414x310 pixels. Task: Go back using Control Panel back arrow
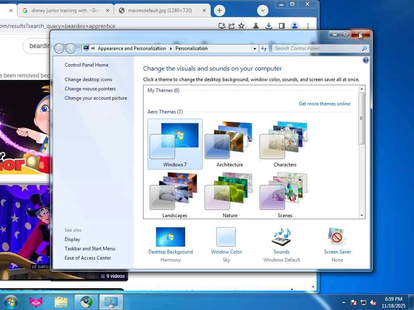coord(59,48)
